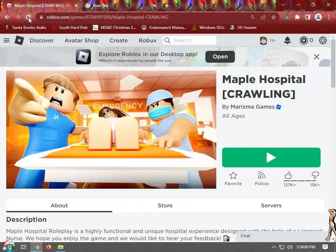
Task: Open the Robux balance icon
Action: [304, 40]
